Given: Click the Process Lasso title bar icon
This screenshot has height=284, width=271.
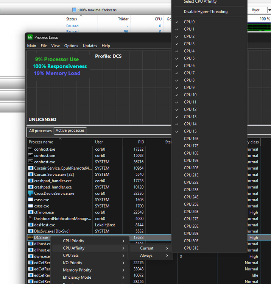Looking at the screenshot, I should click(30, 37).
